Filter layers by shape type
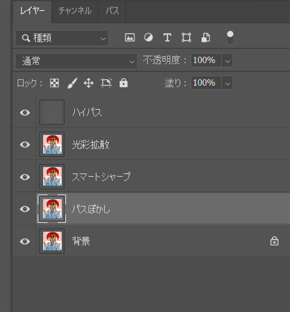The height and width of the screenshot is (312, 290). (x=186, y=37)
